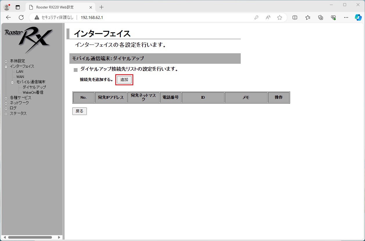
Task: Reload the page with refresh icon
Action: click(x=21, y=17)
